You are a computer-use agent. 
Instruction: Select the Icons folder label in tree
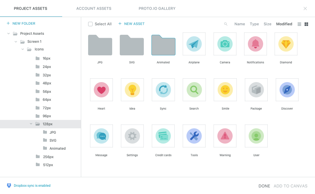click(x=39, y=49)
